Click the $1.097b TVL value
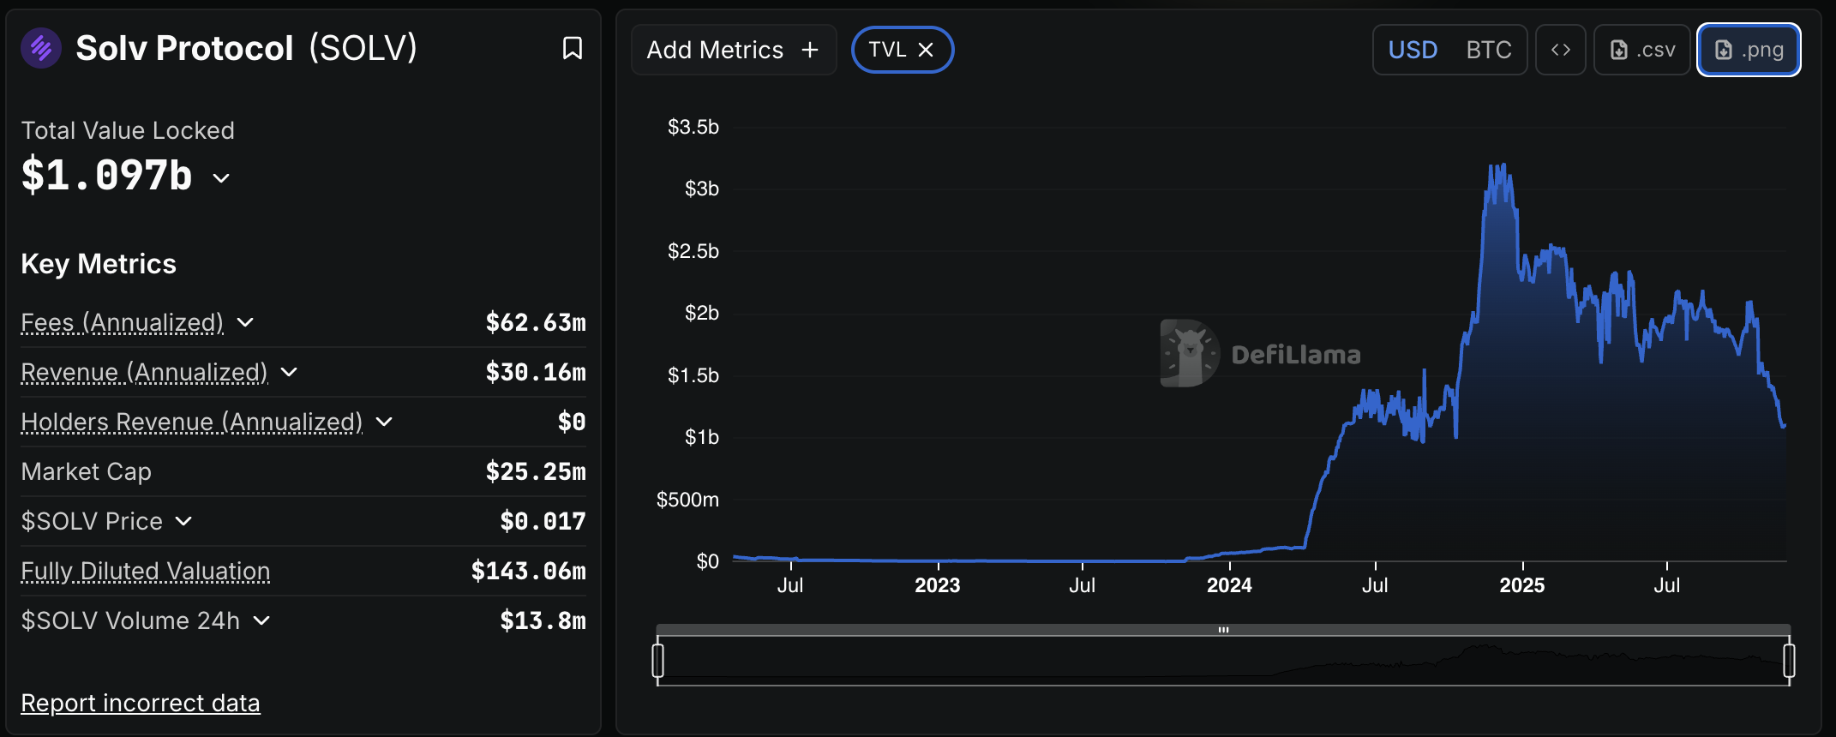The width and height of the screenshot is (1836, 737). click(x=107, y=176)
